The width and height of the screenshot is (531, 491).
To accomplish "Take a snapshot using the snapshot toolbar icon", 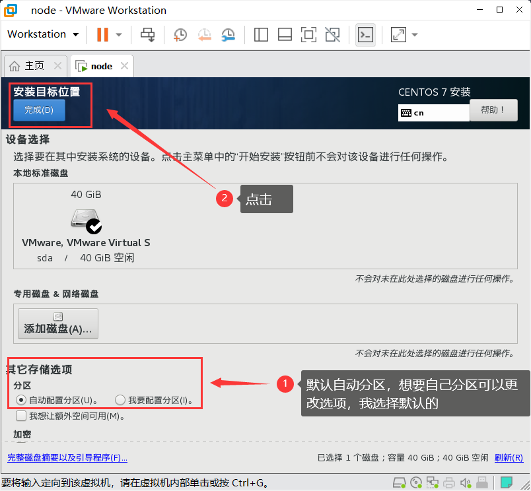I will [x=180, y=34].
